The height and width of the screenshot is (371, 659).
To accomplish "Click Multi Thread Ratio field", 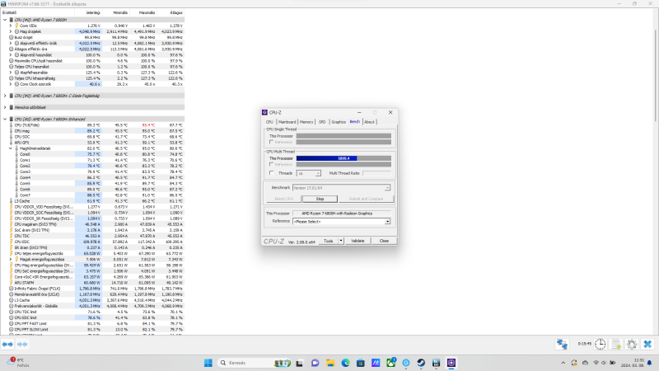I will point(376,173).
